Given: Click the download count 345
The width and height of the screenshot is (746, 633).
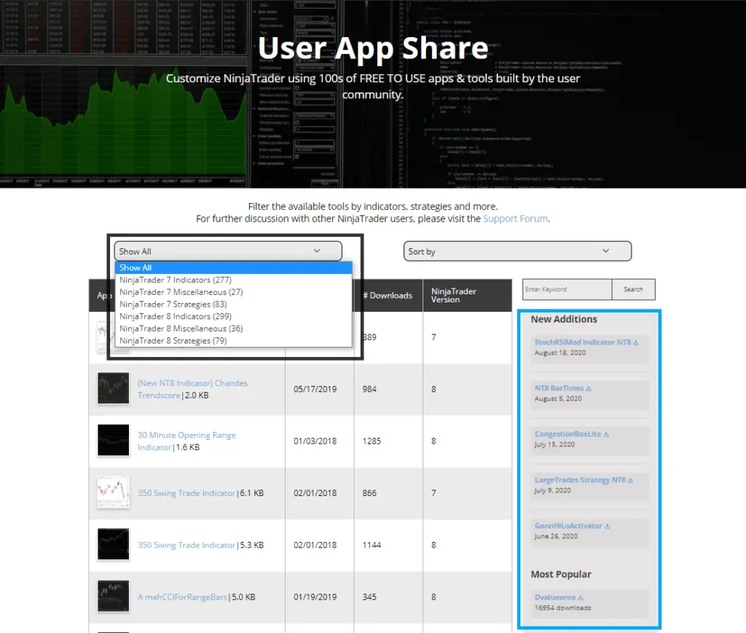Looking at the screenshot, I should click(x=369, y=597).
